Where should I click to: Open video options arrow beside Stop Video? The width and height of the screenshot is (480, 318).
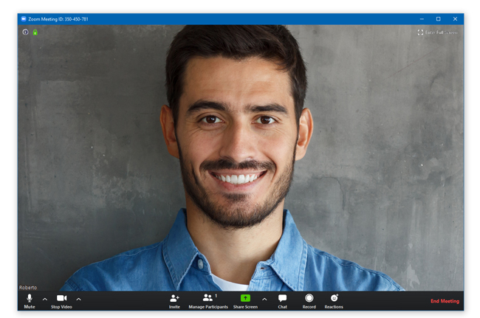79,299
